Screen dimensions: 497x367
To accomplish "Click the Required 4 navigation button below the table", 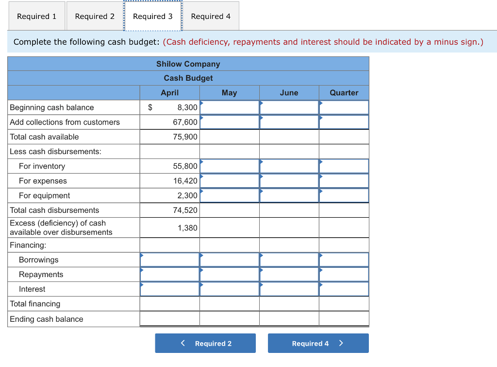I will [x=318, y=343].
